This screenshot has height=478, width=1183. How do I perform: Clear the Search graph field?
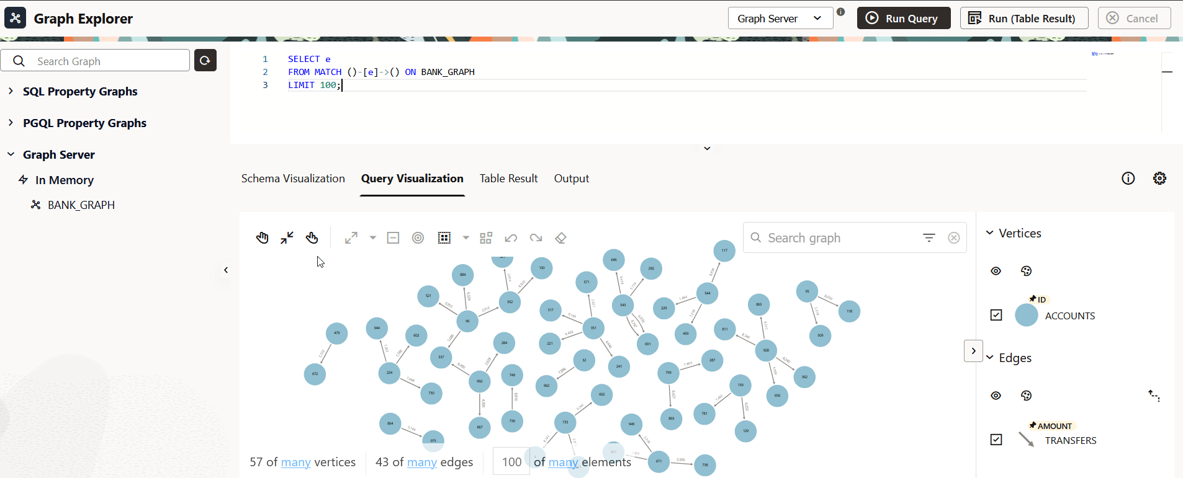[x=954, y=238]
